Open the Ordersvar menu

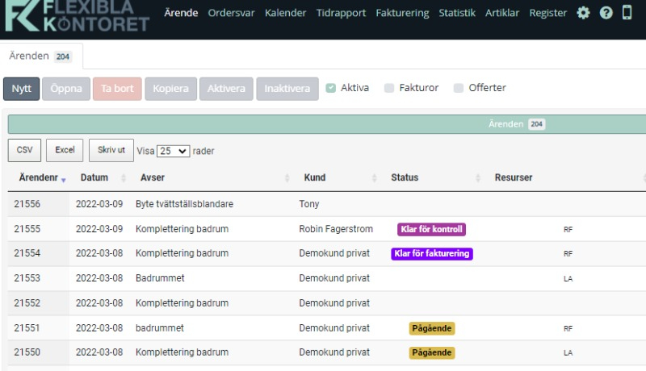[231, 13]
